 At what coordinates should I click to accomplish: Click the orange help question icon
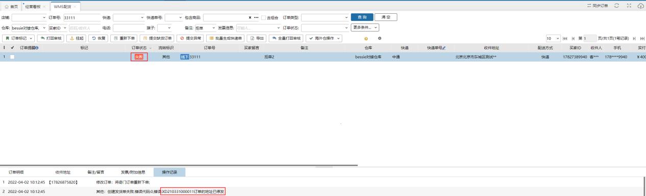(x=366, y=39)
